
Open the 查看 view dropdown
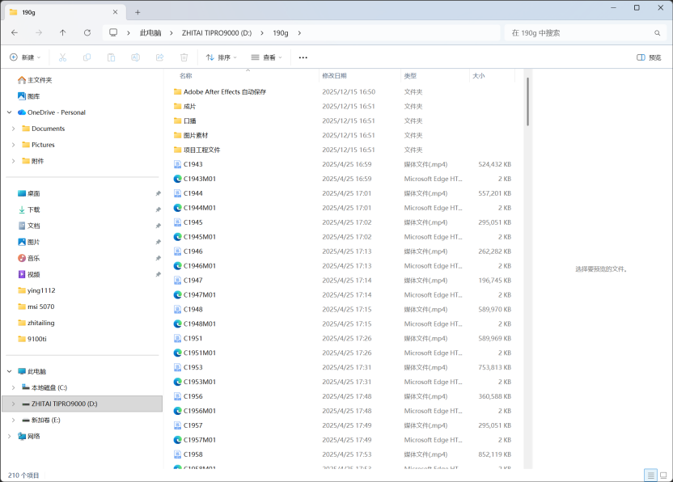tap(266, 57)
